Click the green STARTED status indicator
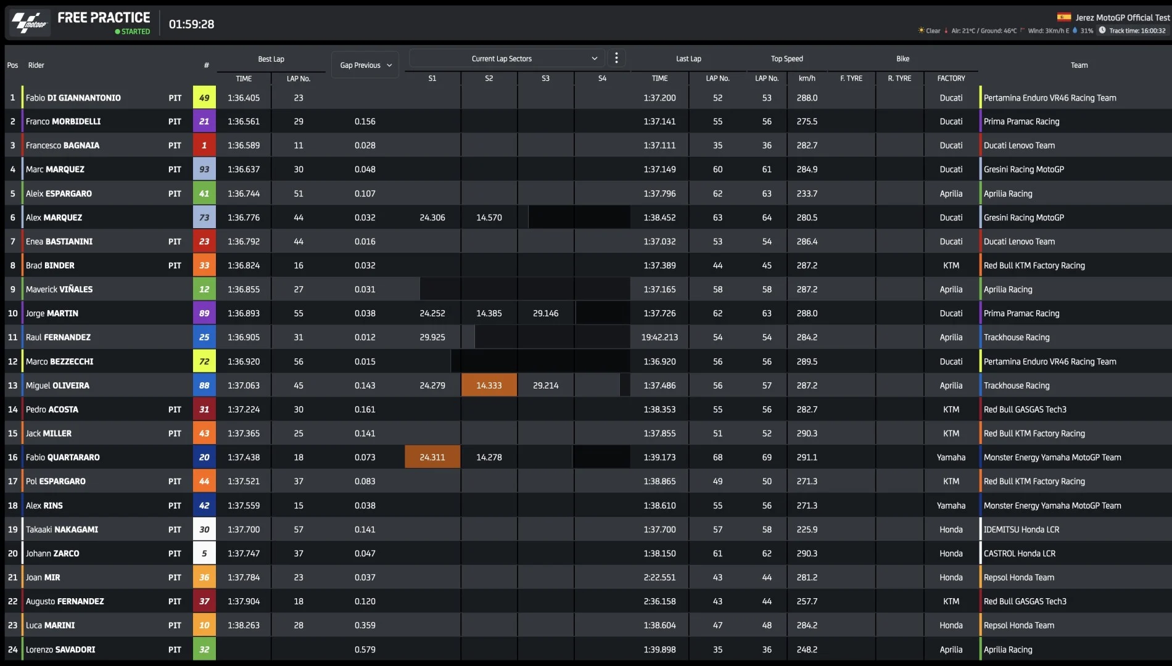The image size is (1172, 666). pyautogui.click(x=132, y=31)
